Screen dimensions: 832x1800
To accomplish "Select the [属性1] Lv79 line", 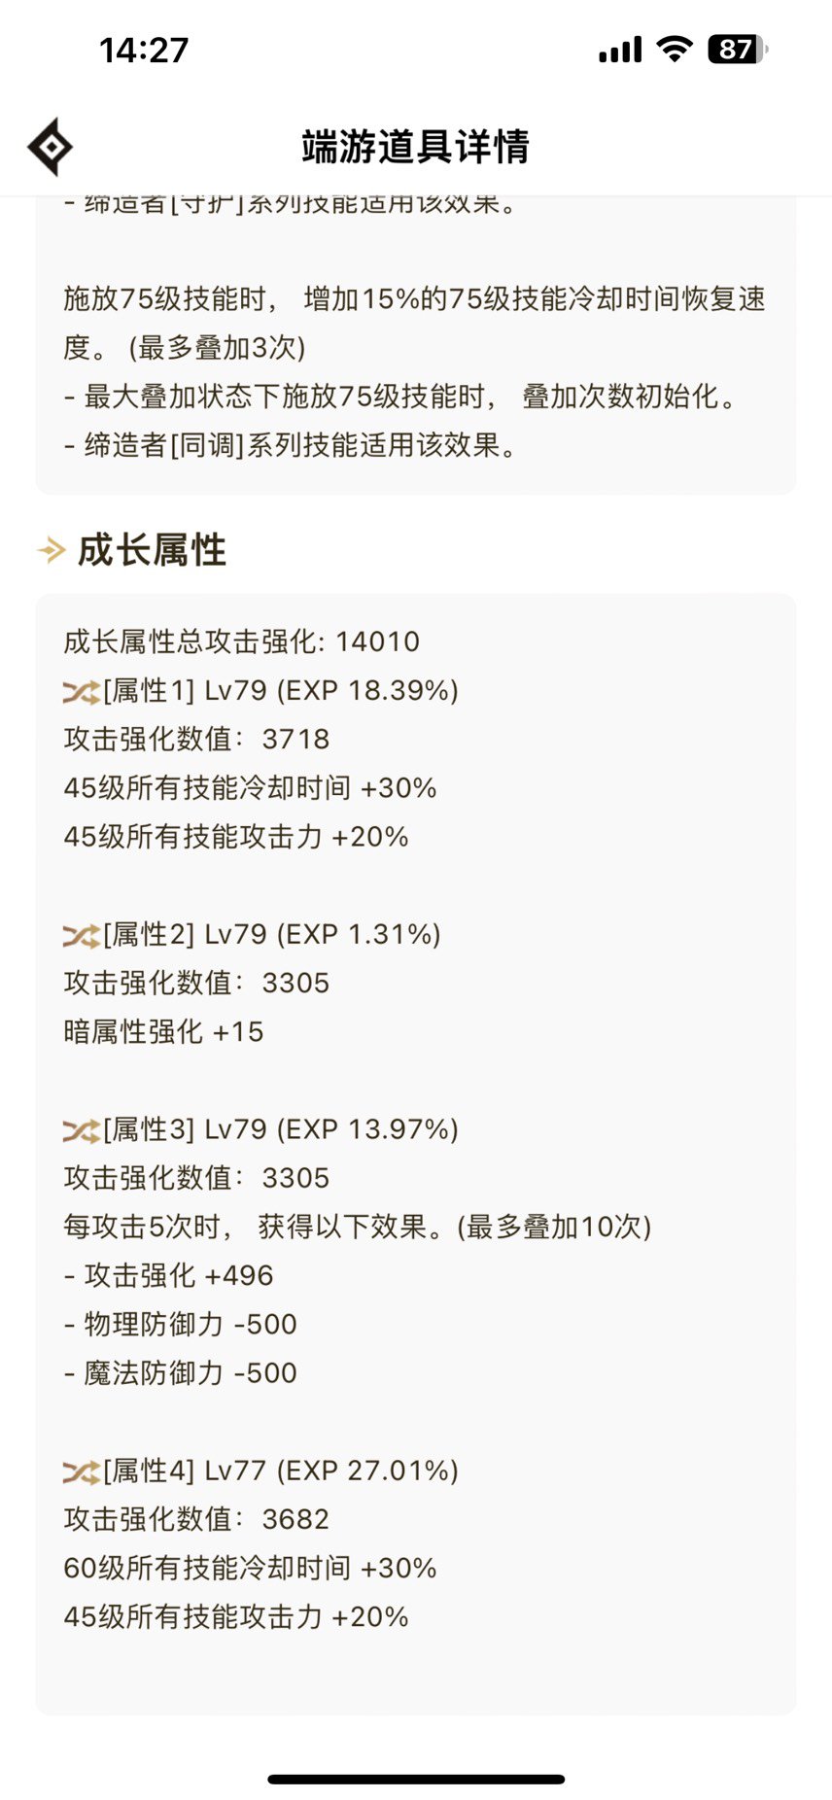I will (261, 691).
